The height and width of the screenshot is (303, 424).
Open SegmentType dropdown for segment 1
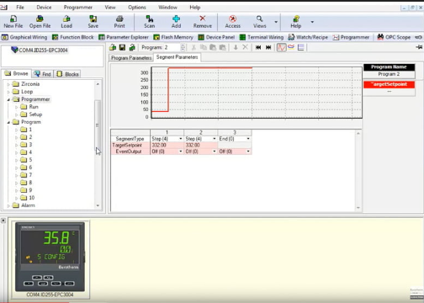coord(181,139)
